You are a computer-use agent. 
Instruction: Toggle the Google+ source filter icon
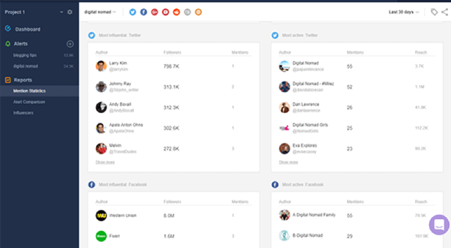point(155,12)
